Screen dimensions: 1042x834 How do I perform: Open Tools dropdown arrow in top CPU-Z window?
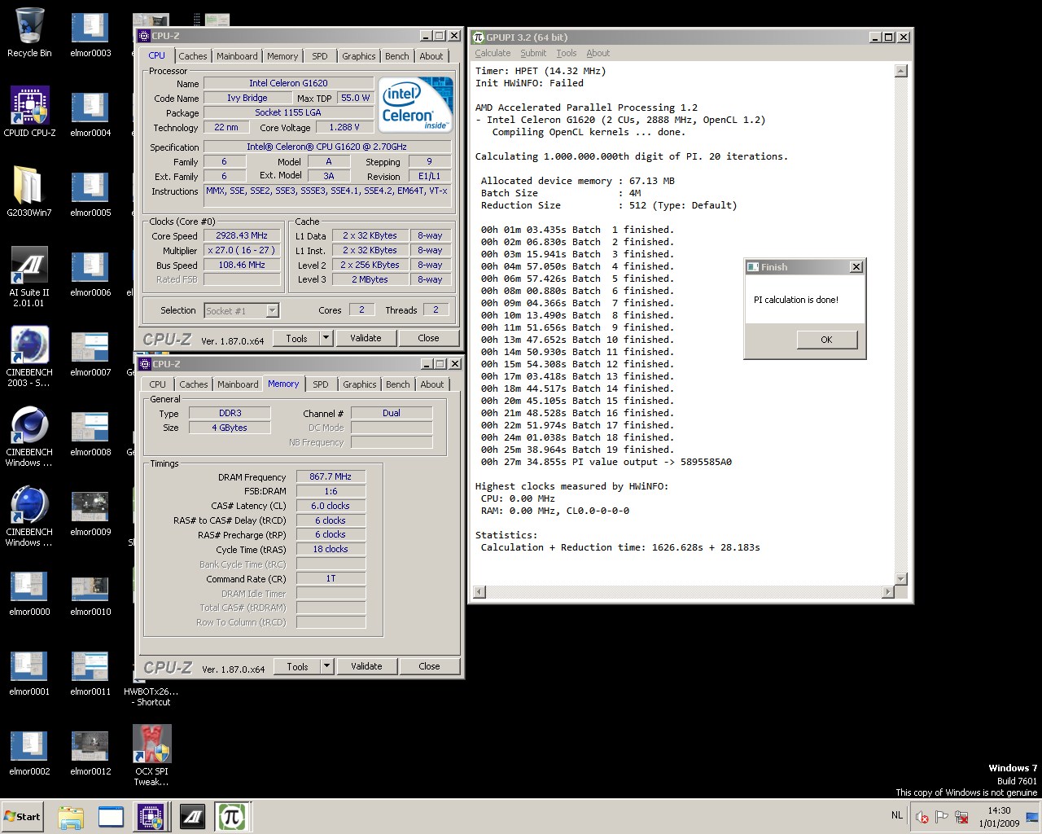click(326, 338)
